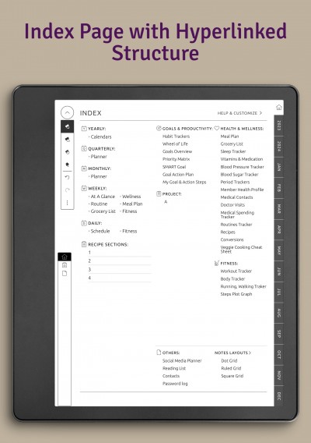311x443 pixels.
Task: Open the Password log link
Action: click(175, 384)
